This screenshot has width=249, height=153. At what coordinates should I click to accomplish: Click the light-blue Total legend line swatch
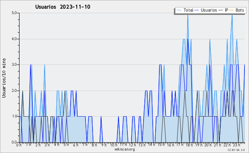[179, 10]
